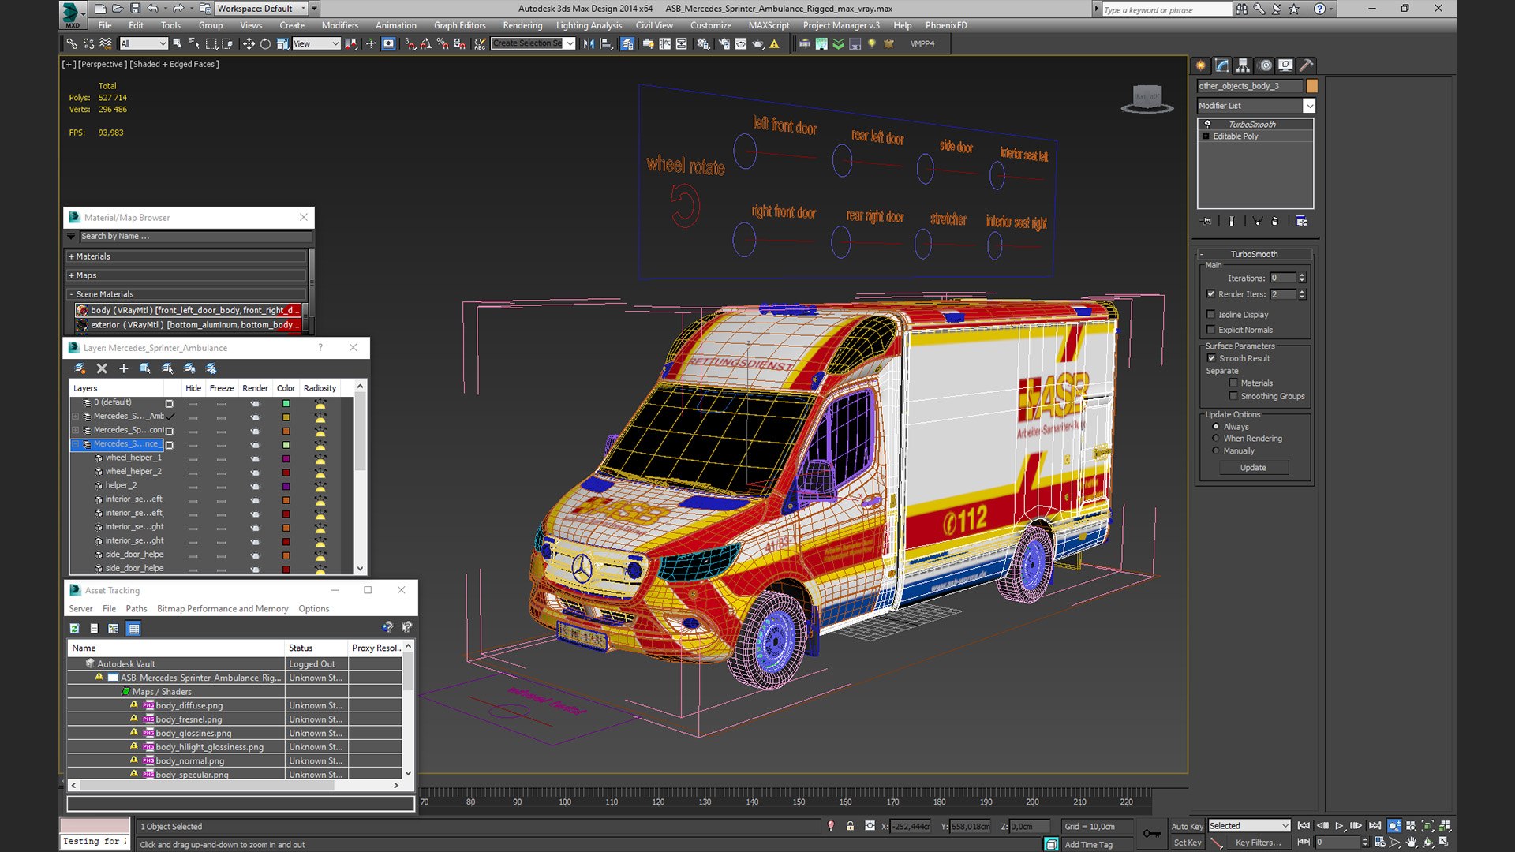The width and height of the screenshot is (1515, 852).
Task: Click Configure Modifier Sets icon
Action: (x=1301, y=221)
